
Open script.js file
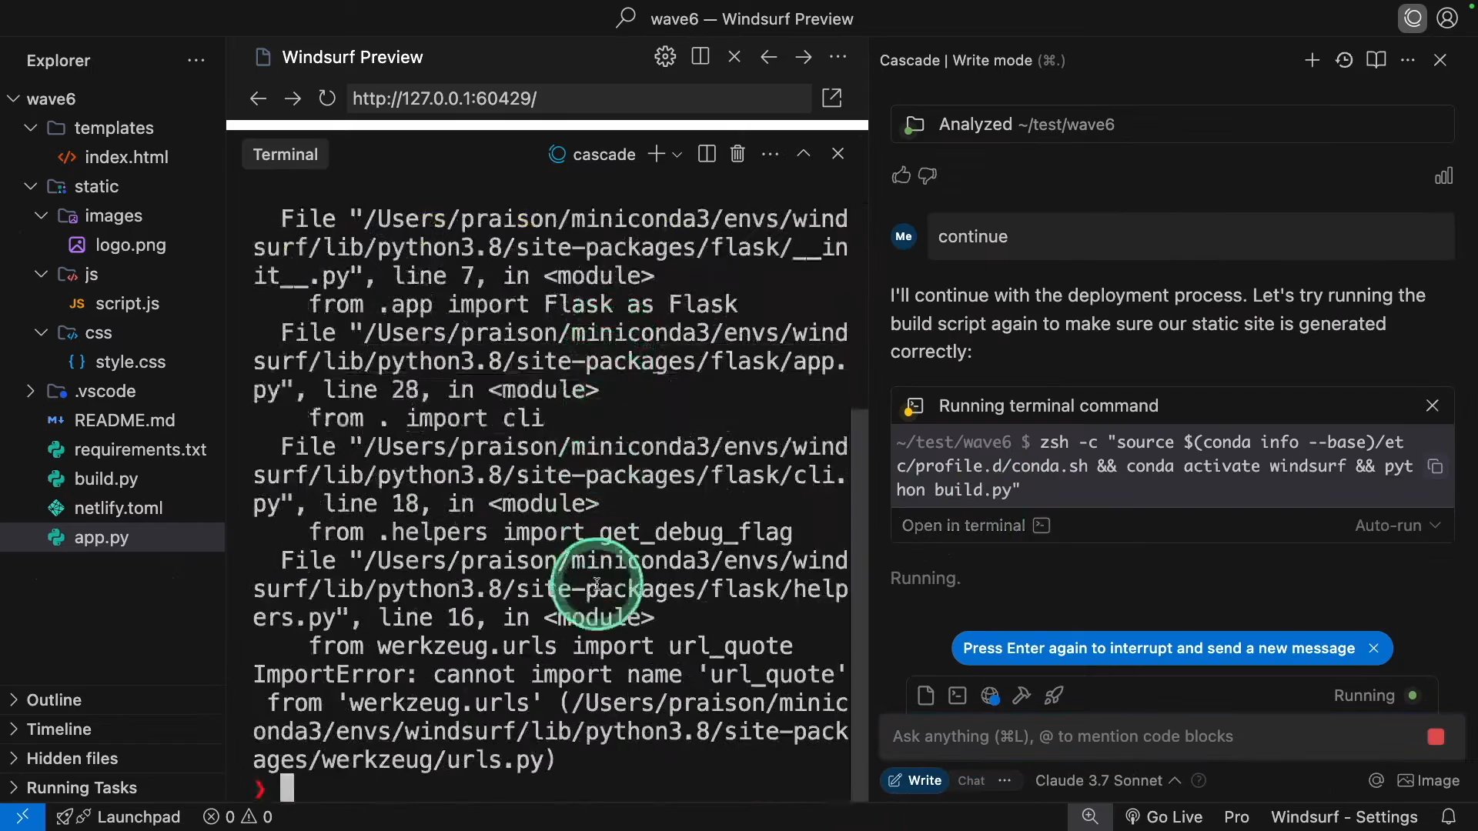(x=127, y=303)
